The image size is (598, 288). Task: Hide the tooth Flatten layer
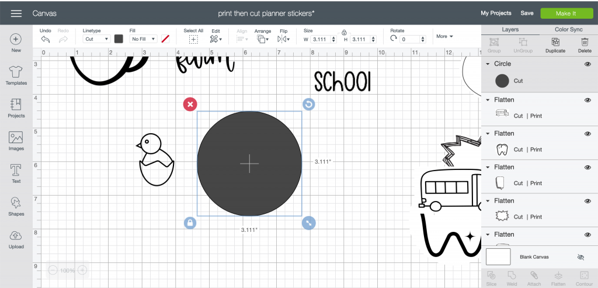click(x=587, y=134)
